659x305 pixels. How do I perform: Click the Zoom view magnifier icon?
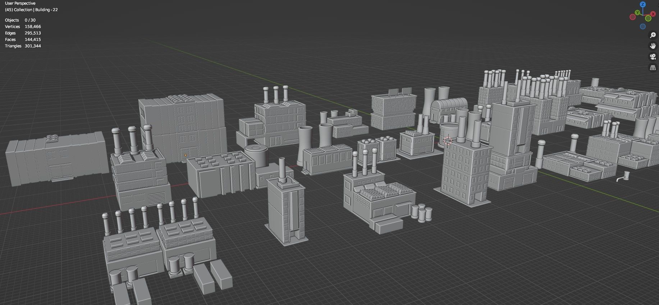[653, 35]
